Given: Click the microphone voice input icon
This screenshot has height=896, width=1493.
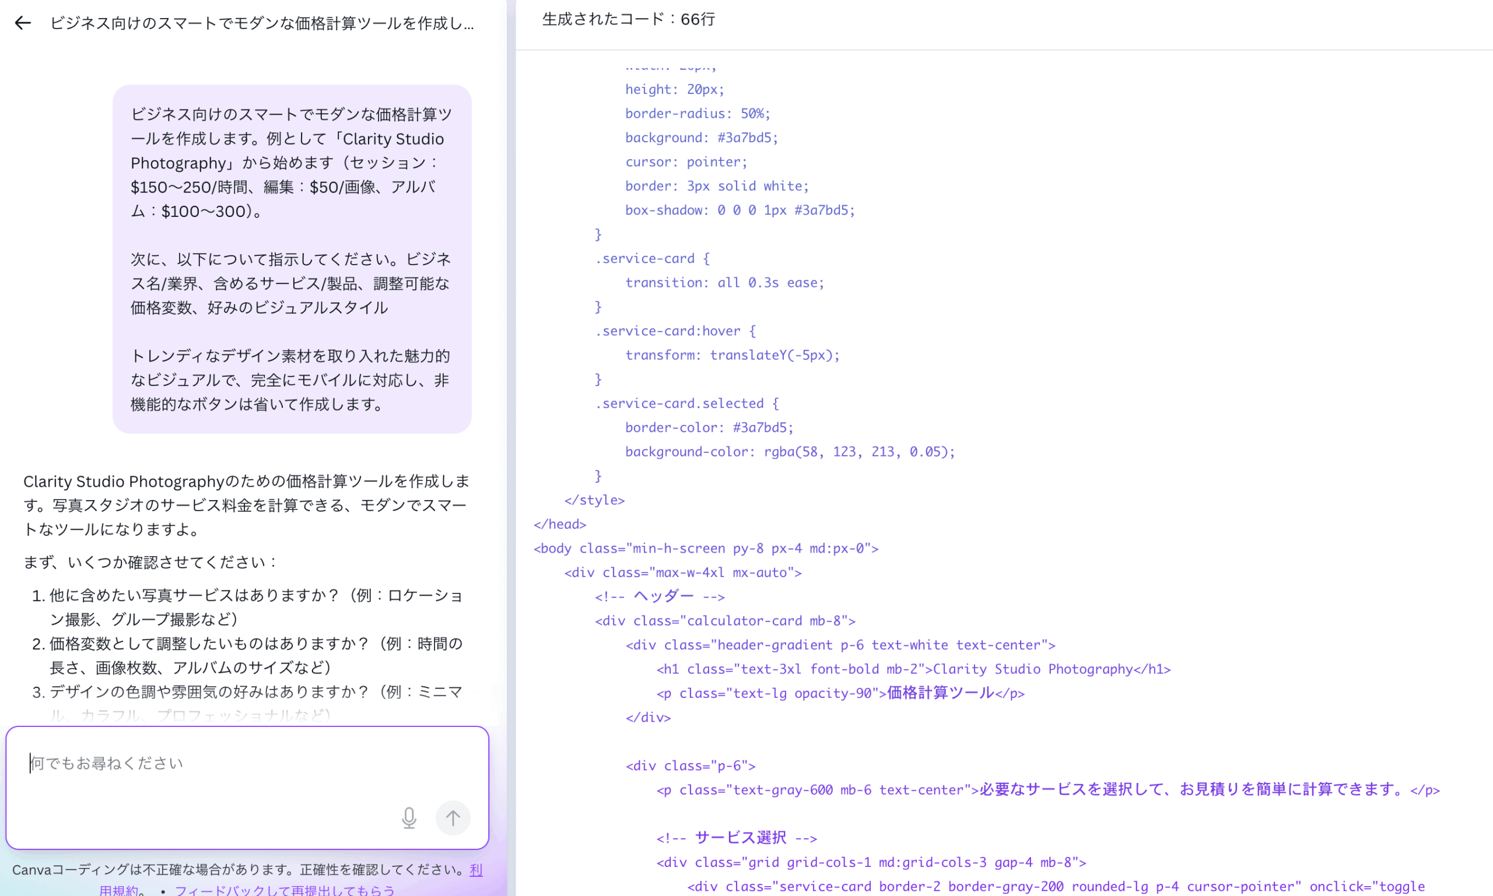Looking at the screenshot, I should 409,817.
